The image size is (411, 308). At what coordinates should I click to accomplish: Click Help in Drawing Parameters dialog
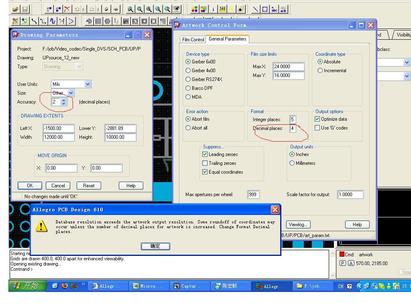point(131,186)
